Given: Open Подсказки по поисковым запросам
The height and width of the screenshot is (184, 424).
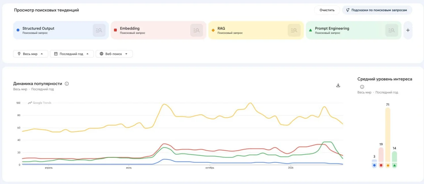Looking at the screenshot, I should coord(377,10).
